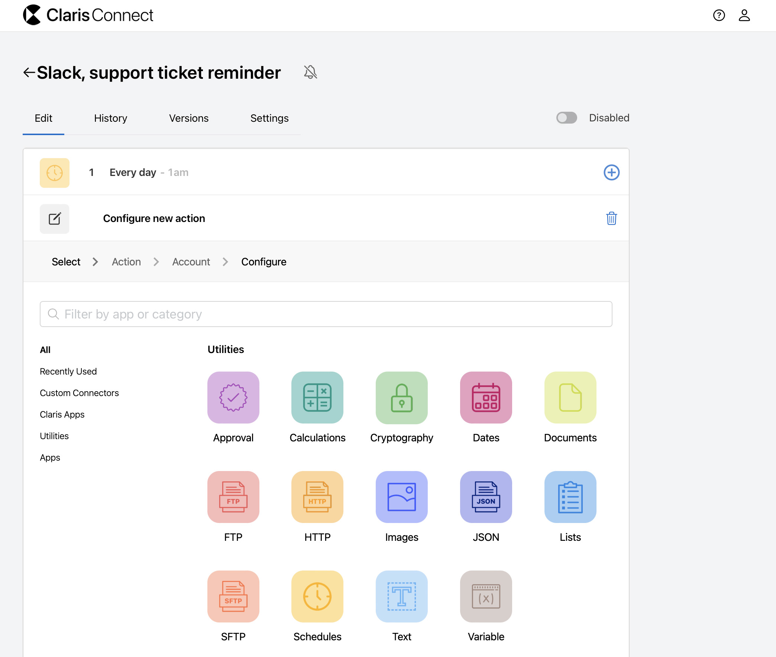This screenshot has width=776, height=657.
Task: Switch to the History tab
Action: [x=110, y=118]
